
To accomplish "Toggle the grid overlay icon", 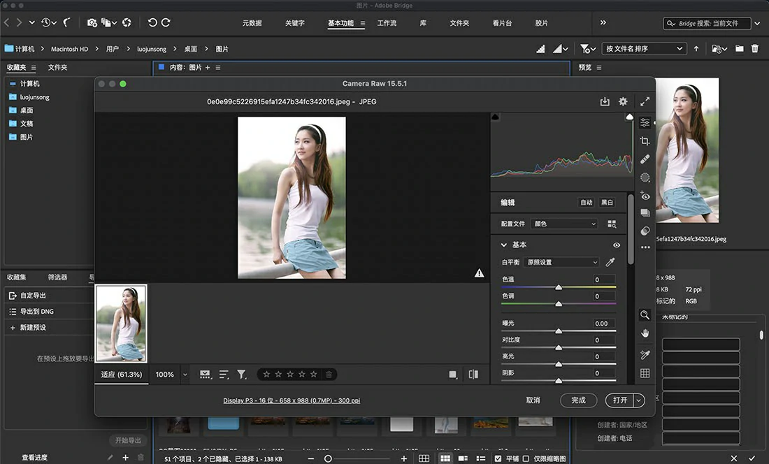I will (x=645, y=373).
